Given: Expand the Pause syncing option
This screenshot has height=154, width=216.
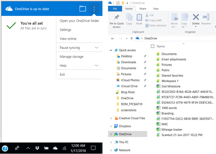Looking at the screenshot, I should 79,47.
